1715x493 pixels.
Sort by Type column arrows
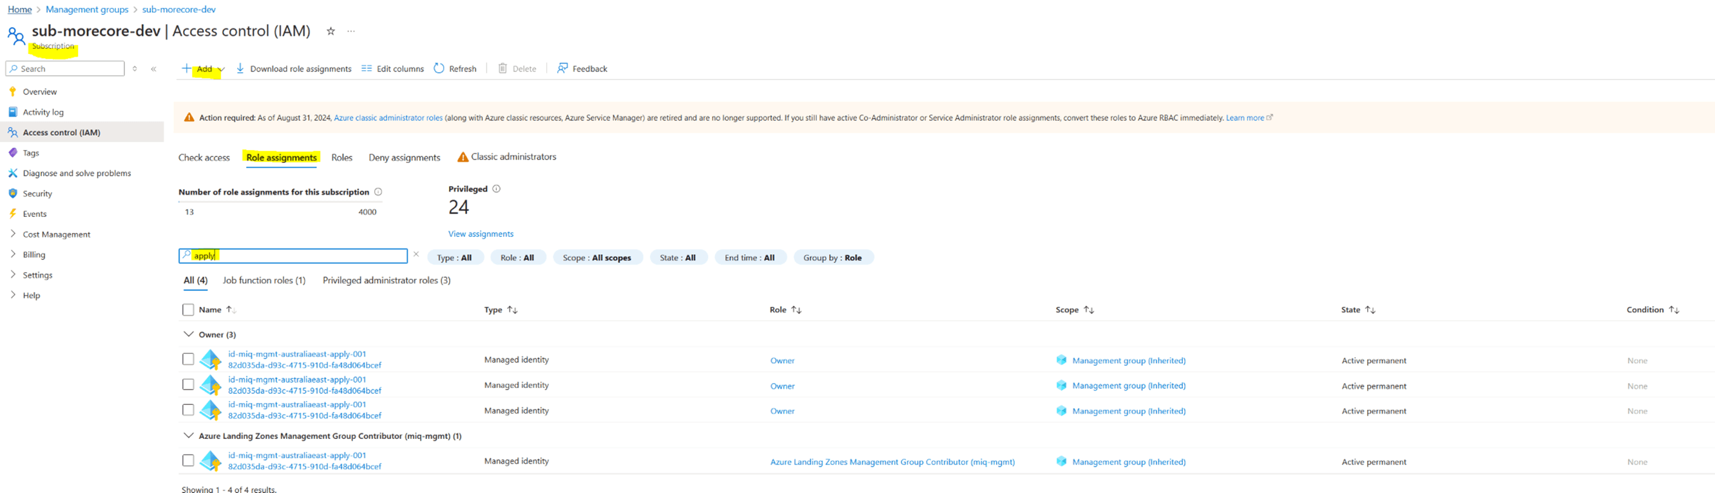tap(512, 310)
